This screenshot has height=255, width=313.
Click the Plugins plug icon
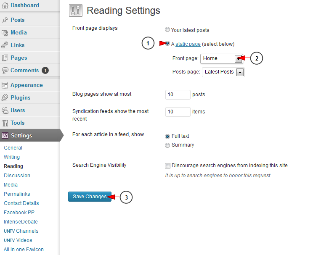(5, 97)
